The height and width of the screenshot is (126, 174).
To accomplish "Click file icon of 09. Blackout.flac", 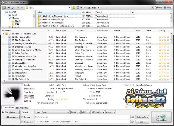I will tap(10, 63).
